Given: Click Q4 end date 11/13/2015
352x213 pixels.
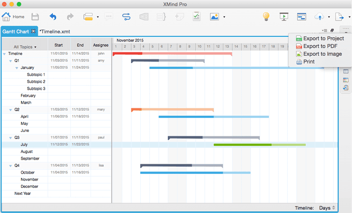Looking at the screenshot, I should 80,165.
